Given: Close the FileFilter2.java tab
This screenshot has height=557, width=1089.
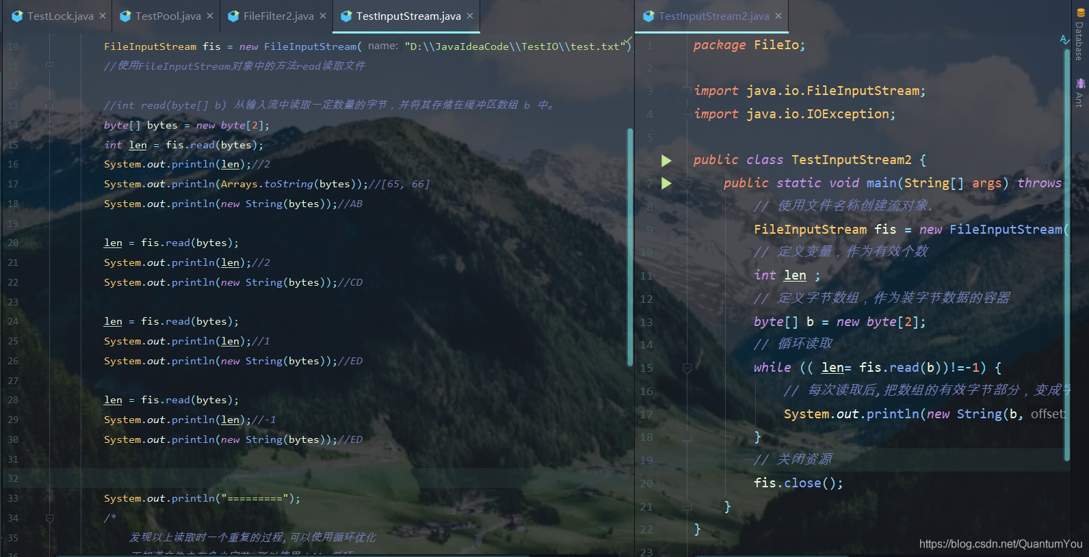Looking at the screenshot, I should [x=323, y=16].
